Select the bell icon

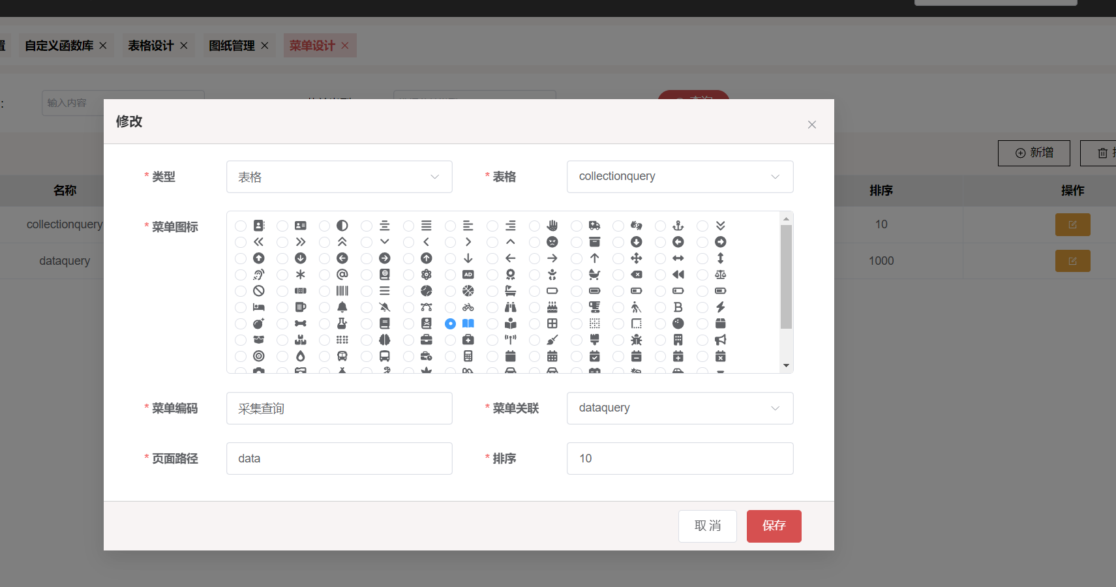tap(342, 307)
